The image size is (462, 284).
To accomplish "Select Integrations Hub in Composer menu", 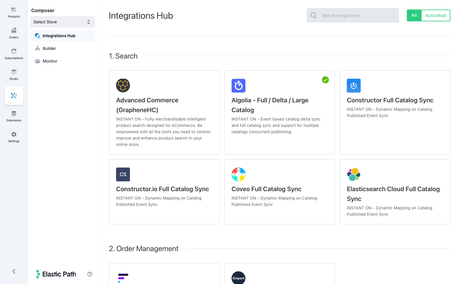I will (59, 36).
